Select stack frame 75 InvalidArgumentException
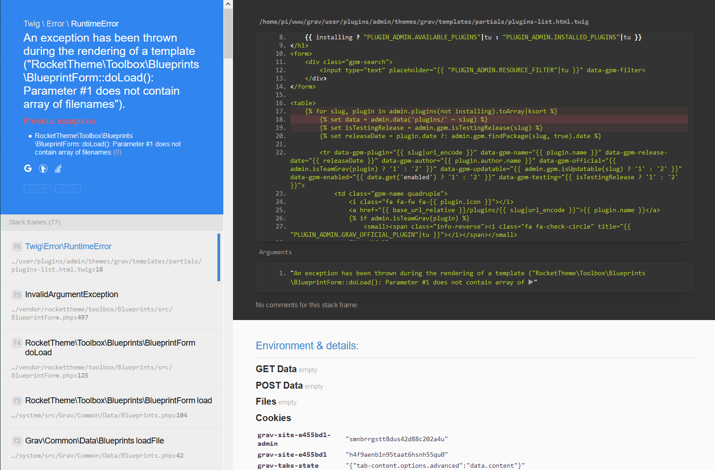Screen dimensions: 715x470 pyautogui.click(x=111, y=305)
